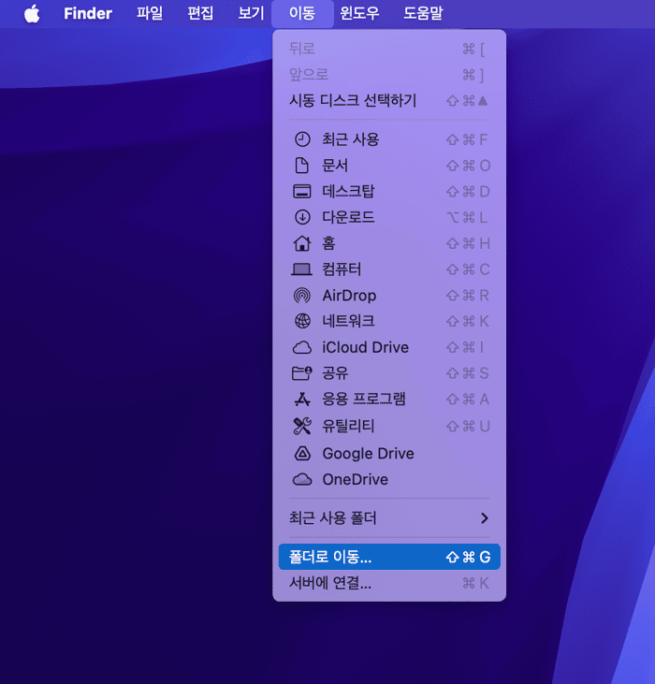The height and width of the screenshot is (684, 655).
Task: Choose 최근 사용 from the menu
Action: (x=351, y=139)
